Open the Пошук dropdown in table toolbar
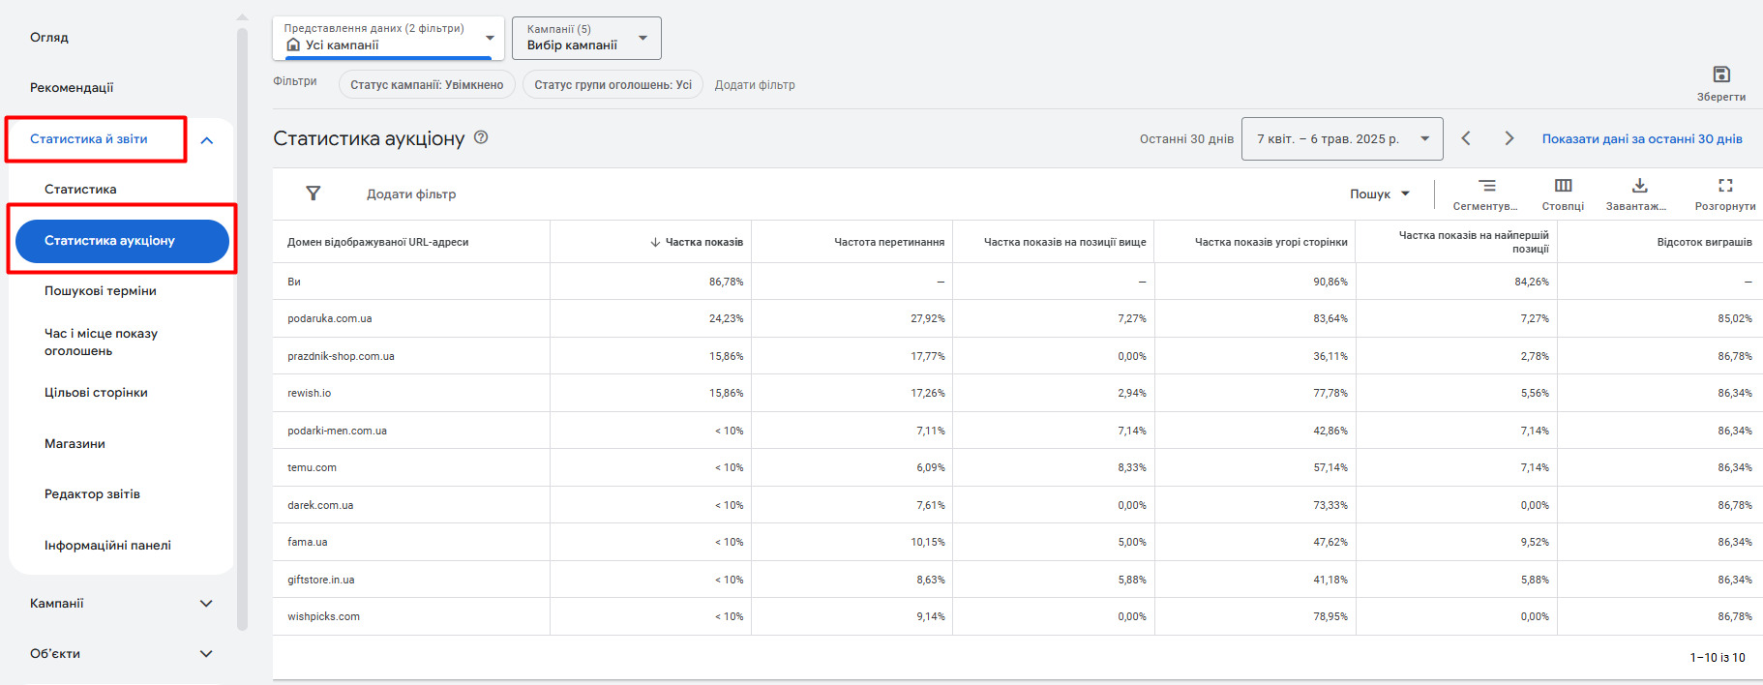This screenshot has width=1763, height=685. point(1380,194)
